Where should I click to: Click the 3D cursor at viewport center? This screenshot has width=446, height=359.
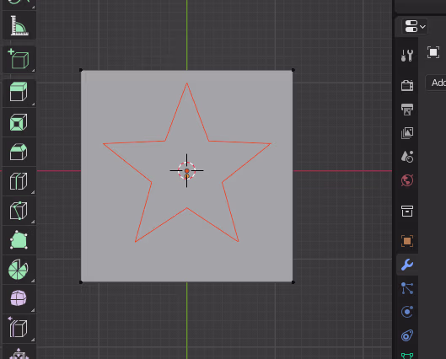186,170
